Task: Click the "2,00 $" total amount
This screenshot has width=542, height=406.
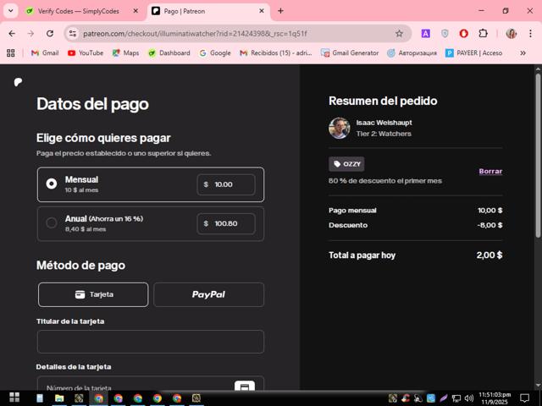Action: 489,255
